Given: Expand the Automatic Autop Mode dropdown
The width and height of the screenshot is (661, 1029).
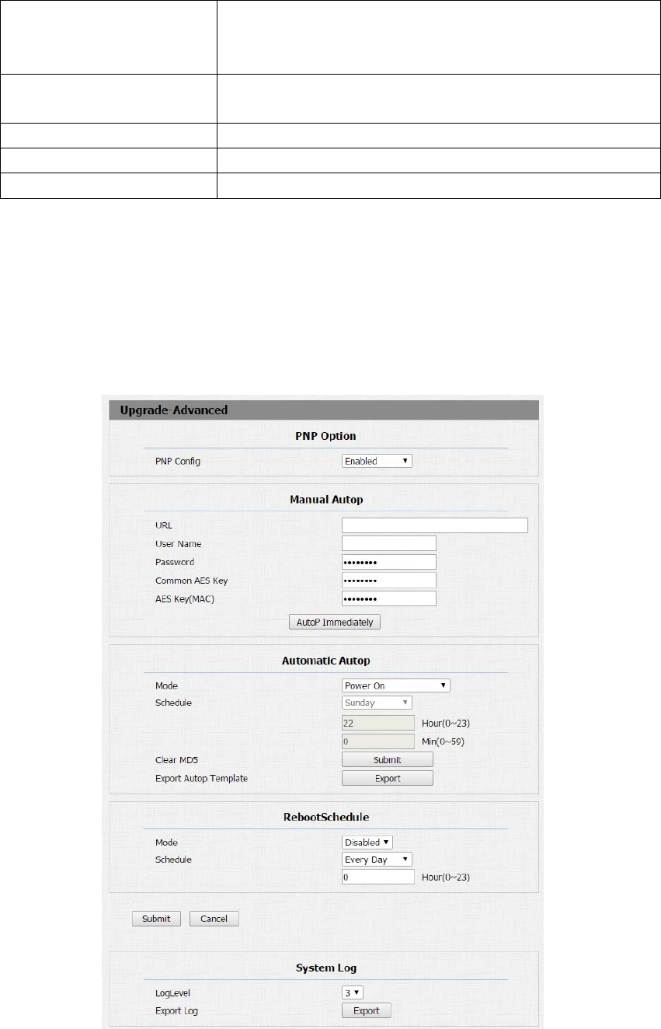Looking at the screenshot, I should (396, 685).
